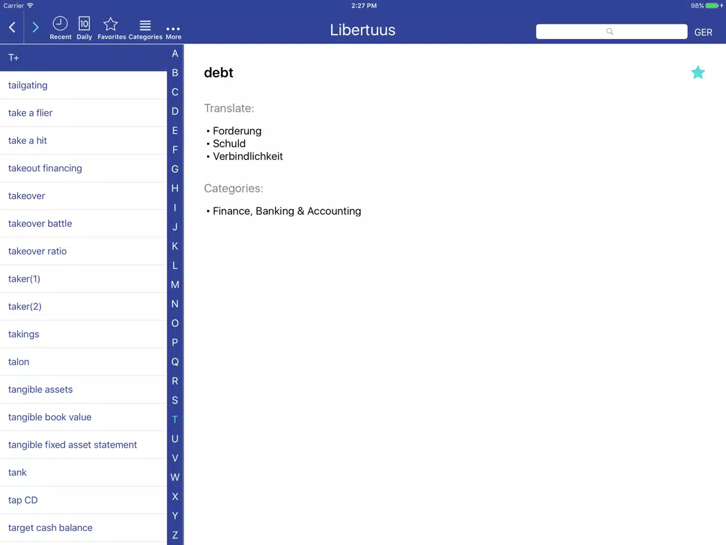Tap the T+ section header
Screen dimensions: 726x545
[83, 58]
